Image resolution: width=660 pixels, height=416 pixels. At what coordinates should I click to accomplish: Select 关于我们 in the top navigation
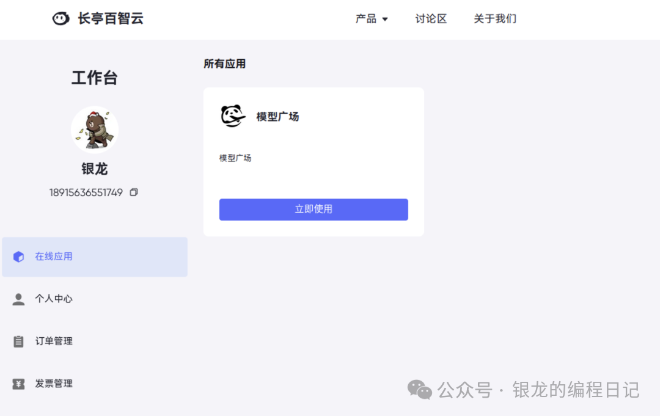pyautogui.click(x=495, y=19)
